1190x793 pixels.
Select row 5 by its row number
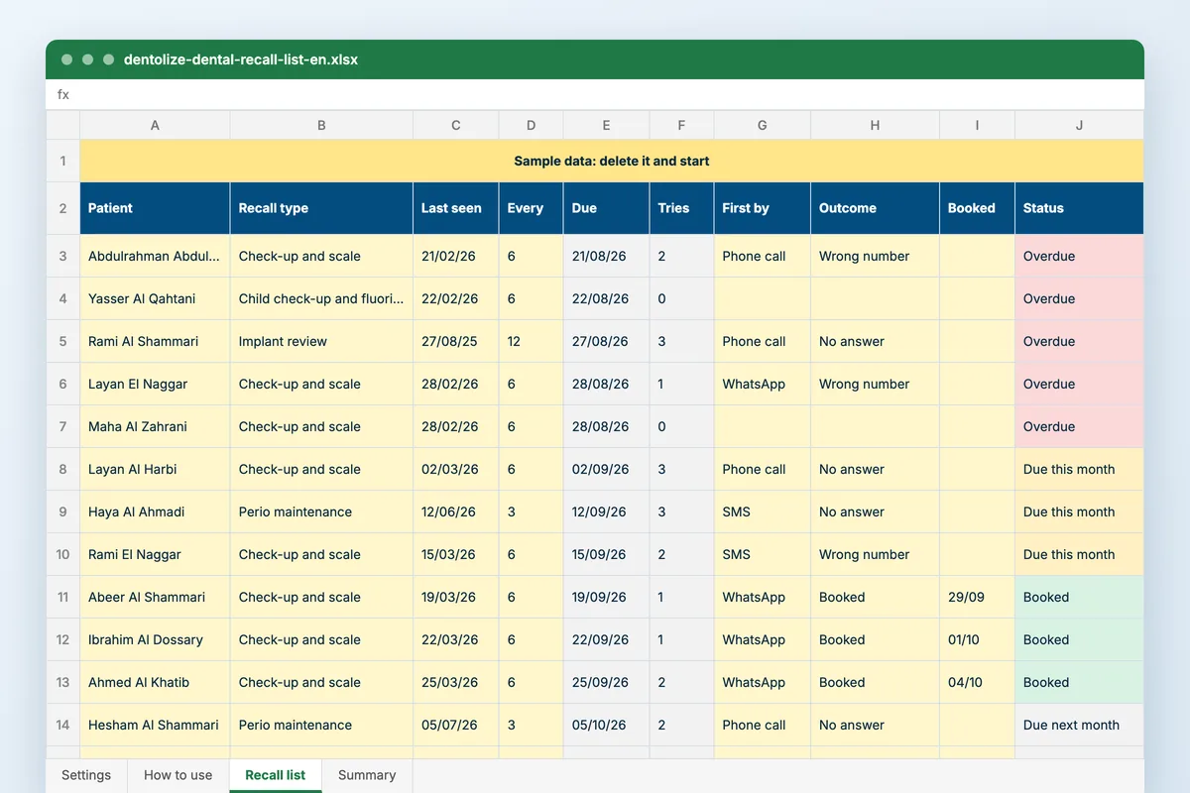tap(62, 341)
